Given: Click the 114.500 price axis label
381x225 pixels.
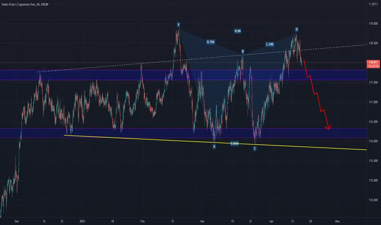Looking at the screenshot, I should [373, 200].
